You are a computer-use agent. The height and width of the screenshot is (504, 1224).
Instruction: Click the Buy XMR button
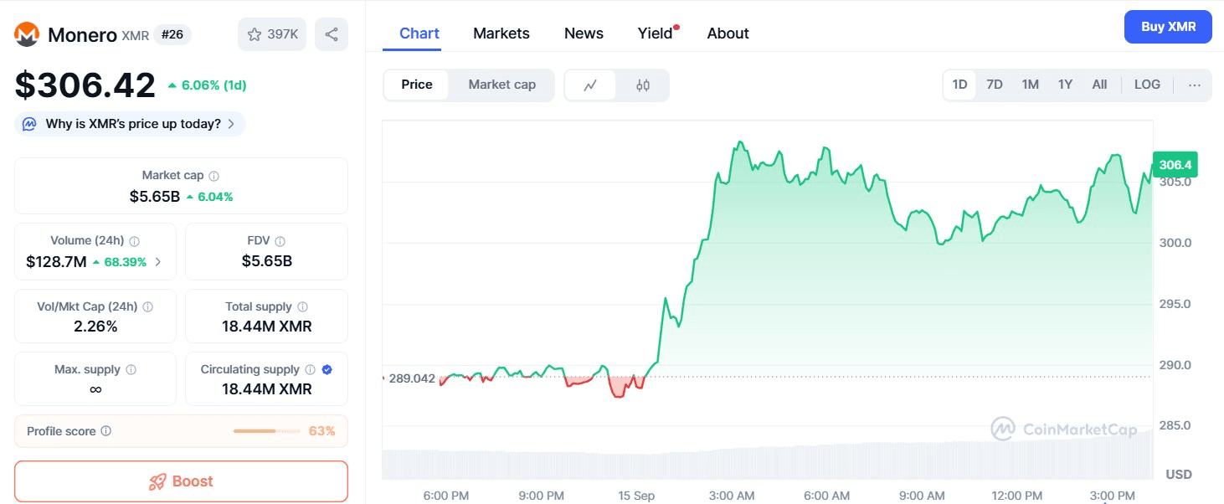[1168, 27]
